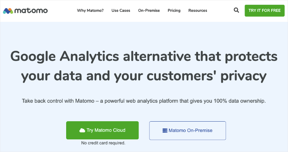The width and height of the screenshot is (288, 152).
Task: Click the server stack icon
Action: (x=165, y=130)
